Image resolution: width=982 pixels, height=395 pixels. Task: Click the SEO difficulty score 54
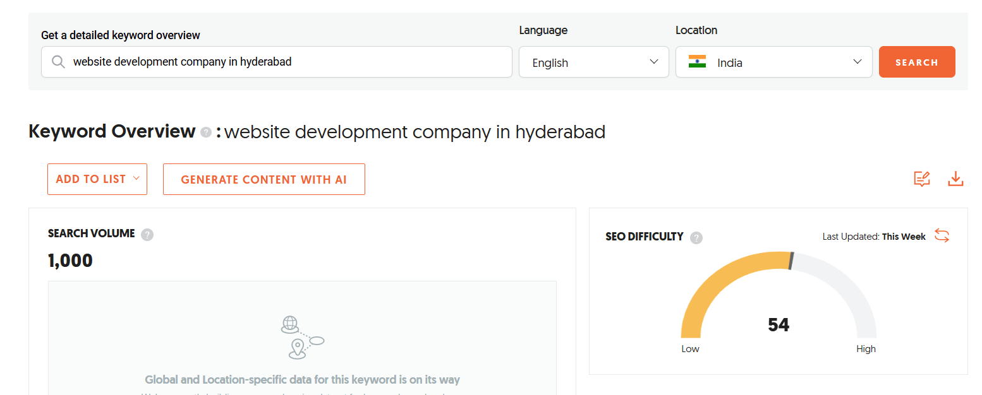coord(779,325)
